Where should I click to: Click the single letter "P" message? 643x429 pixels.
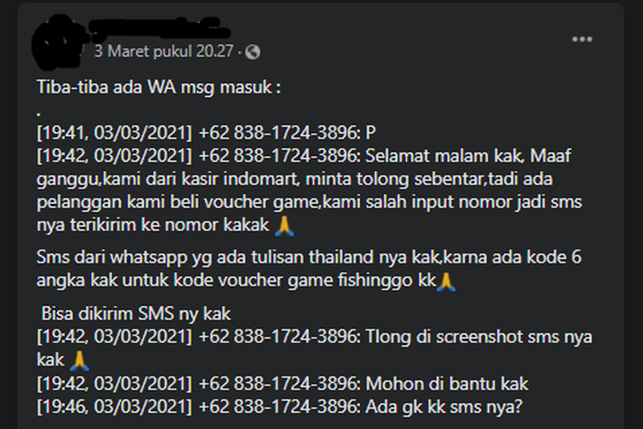click(x=370, y=133)
